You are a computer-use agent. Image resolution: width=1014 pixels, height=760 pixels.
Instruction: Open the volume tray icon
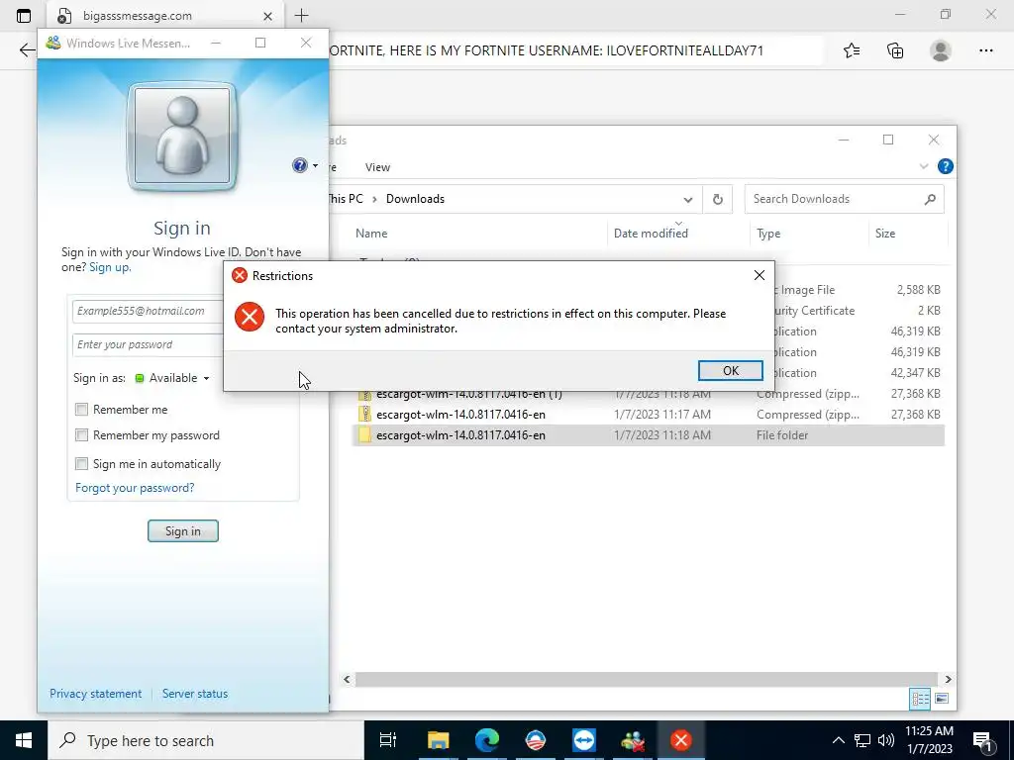tap(886, 740)
